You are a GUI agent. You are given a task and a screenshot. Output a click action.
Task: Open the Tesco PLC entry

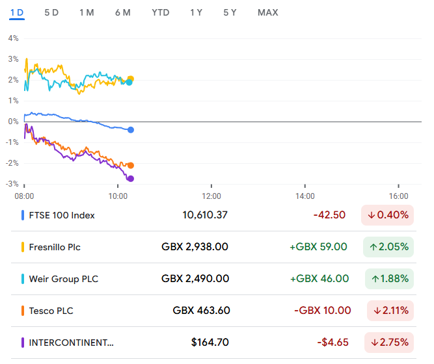coord(213,311)
